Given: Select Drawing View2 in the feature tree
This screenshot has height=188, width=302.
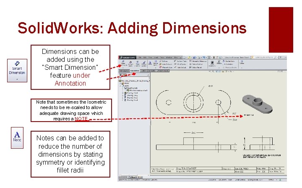Looking at the screenshot, I should point(131,98).
